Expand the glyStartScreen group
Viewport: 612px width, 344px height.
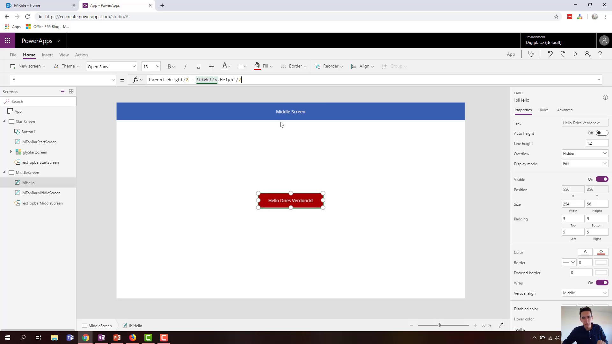(11, 152)
